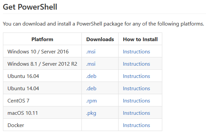
Task: Click the Downloads column header
Action: pos(100,39)
